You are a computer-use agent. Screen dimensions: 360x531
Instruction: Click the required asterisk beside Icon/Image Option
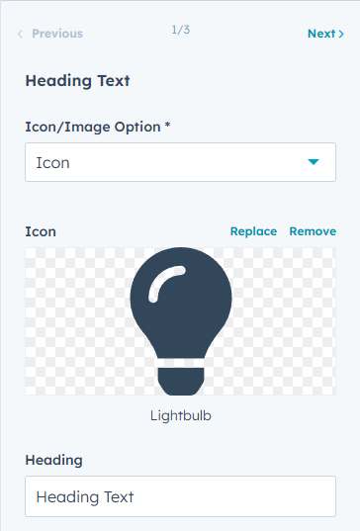click(x=167, y=125)
